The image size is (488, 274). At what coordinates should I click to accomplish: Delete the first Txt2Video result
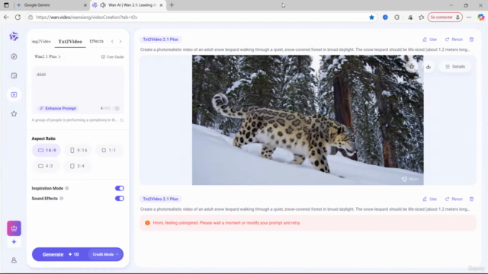tap(471, 40)
